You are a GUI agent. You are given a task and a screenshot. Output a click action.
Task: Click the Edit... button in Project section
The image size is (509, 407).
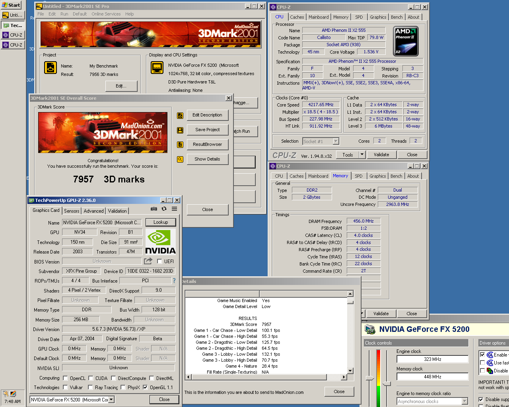coord(121,86)
